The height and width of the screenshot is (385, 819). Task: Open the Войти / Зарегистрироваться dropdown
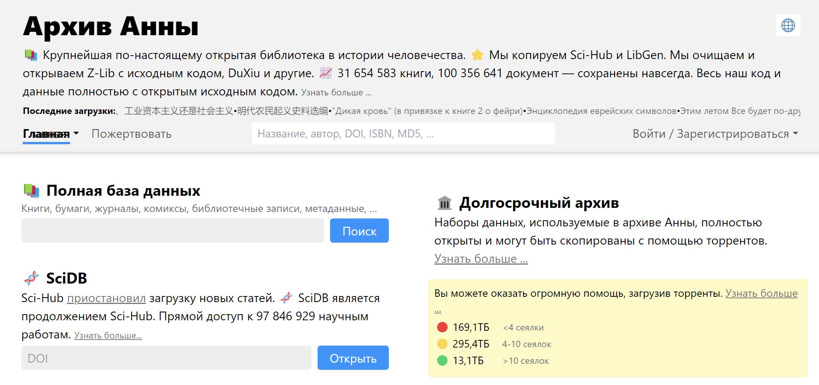tap(715, 134)
